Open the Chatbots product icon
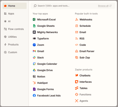 [77, 75]
